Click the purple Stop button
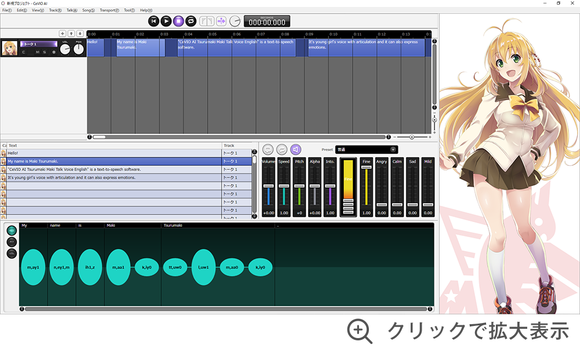The height and width of the screenshot is (352, 580). click(178, 21)
